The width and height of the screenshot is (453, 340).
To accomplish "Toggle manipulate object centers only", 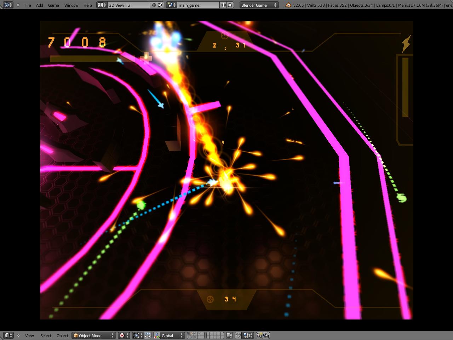I will (148, 335).
